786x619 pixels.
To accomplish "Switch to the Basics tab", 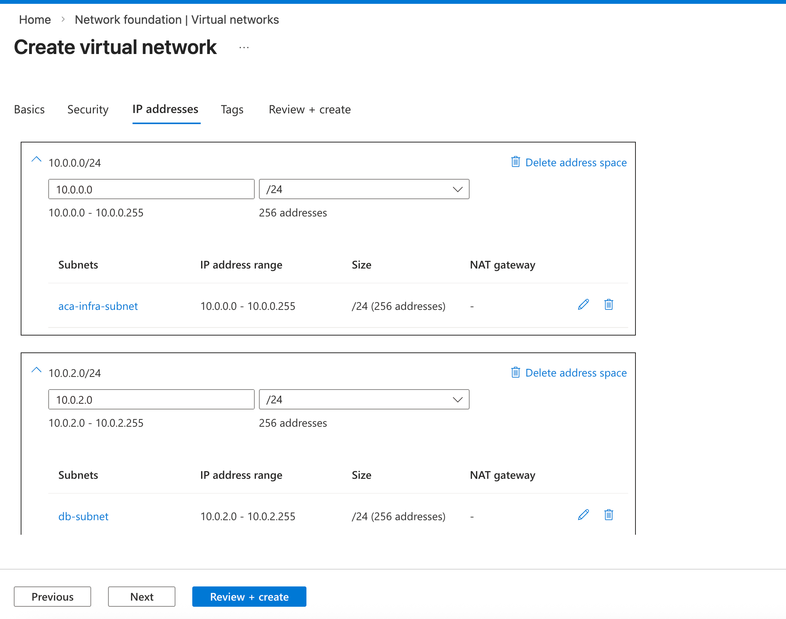I will pyautogui.click(x=29, y=110).
